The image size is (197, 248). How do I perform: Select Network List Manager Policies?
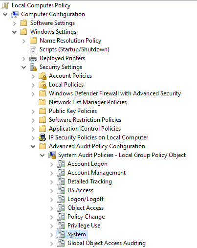pyautogui.click(x=88, y=102)
